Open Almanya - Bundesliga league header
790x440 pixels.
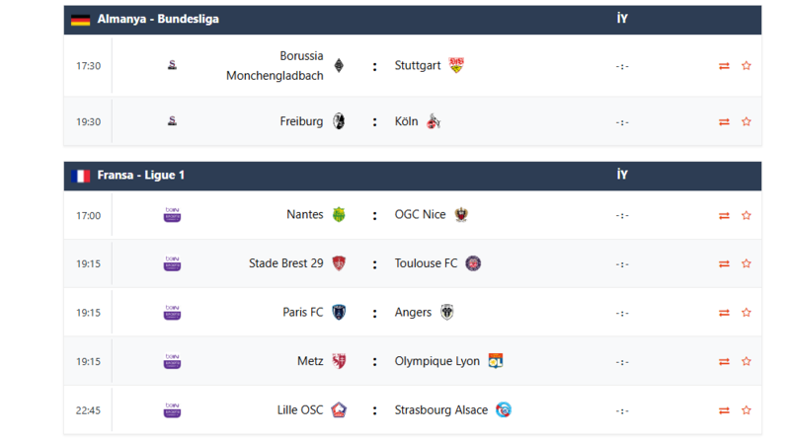(x=158, y=19)
